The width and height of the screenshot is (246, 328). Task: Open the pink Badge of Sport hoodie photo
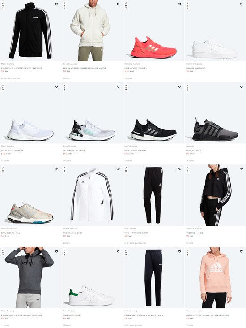pyautogui.click(x=215, y=278)
